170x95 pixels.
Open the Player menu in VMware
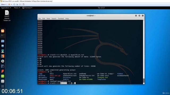pos(3,4)
